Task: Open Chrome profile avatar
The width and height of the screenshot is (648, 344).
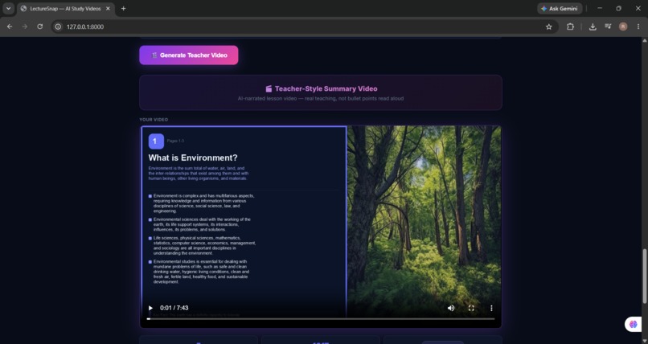Action: (x=623, y=27)
